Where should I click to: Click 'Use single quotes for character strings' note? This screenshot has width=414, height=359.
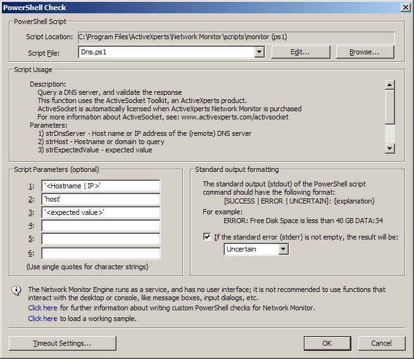click(87, 267)
